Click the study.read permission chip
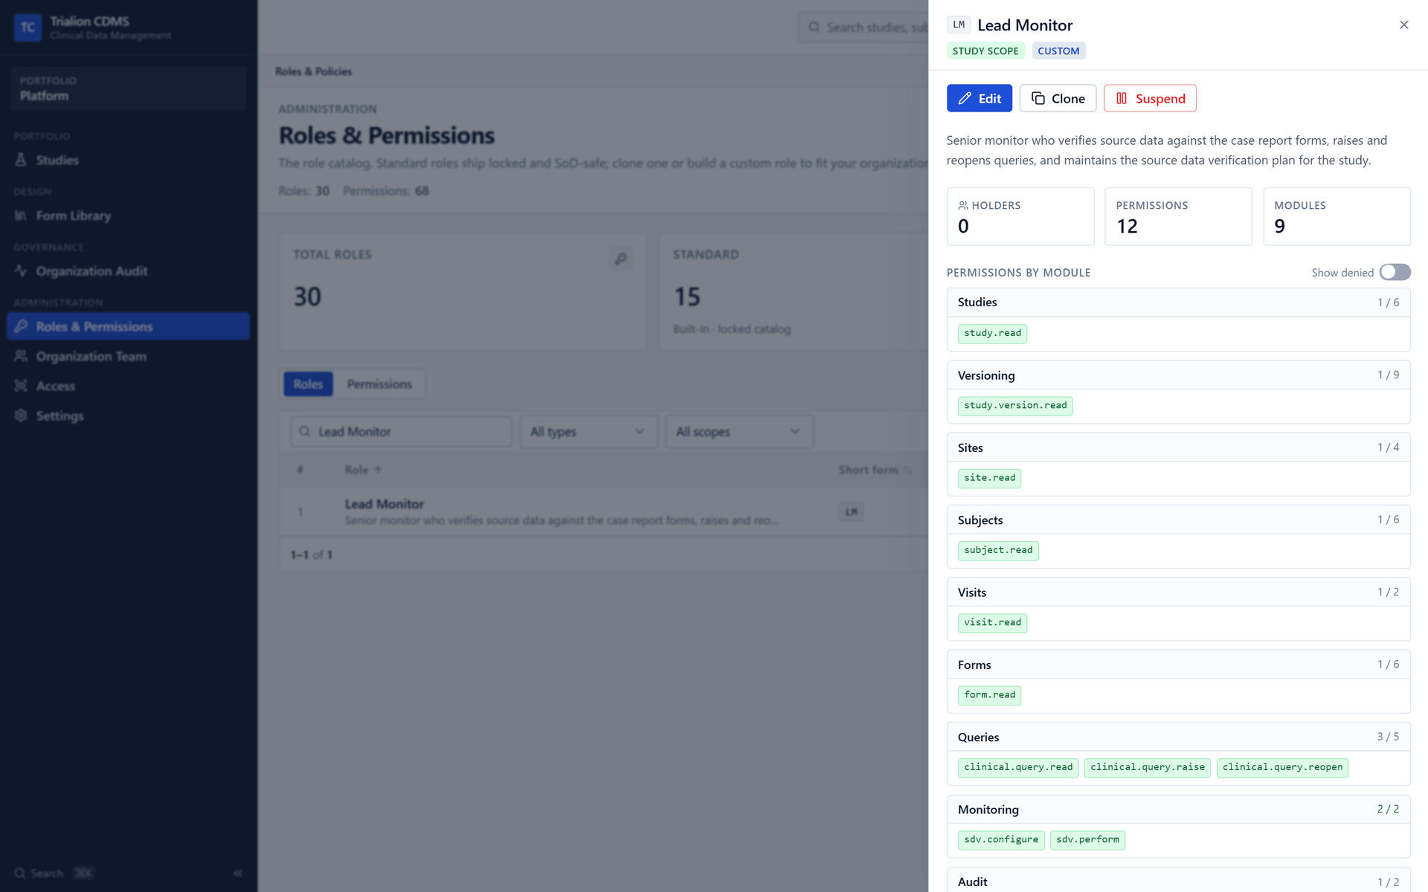This screenshot has width=1428, height=892. (x=992, y=333)
